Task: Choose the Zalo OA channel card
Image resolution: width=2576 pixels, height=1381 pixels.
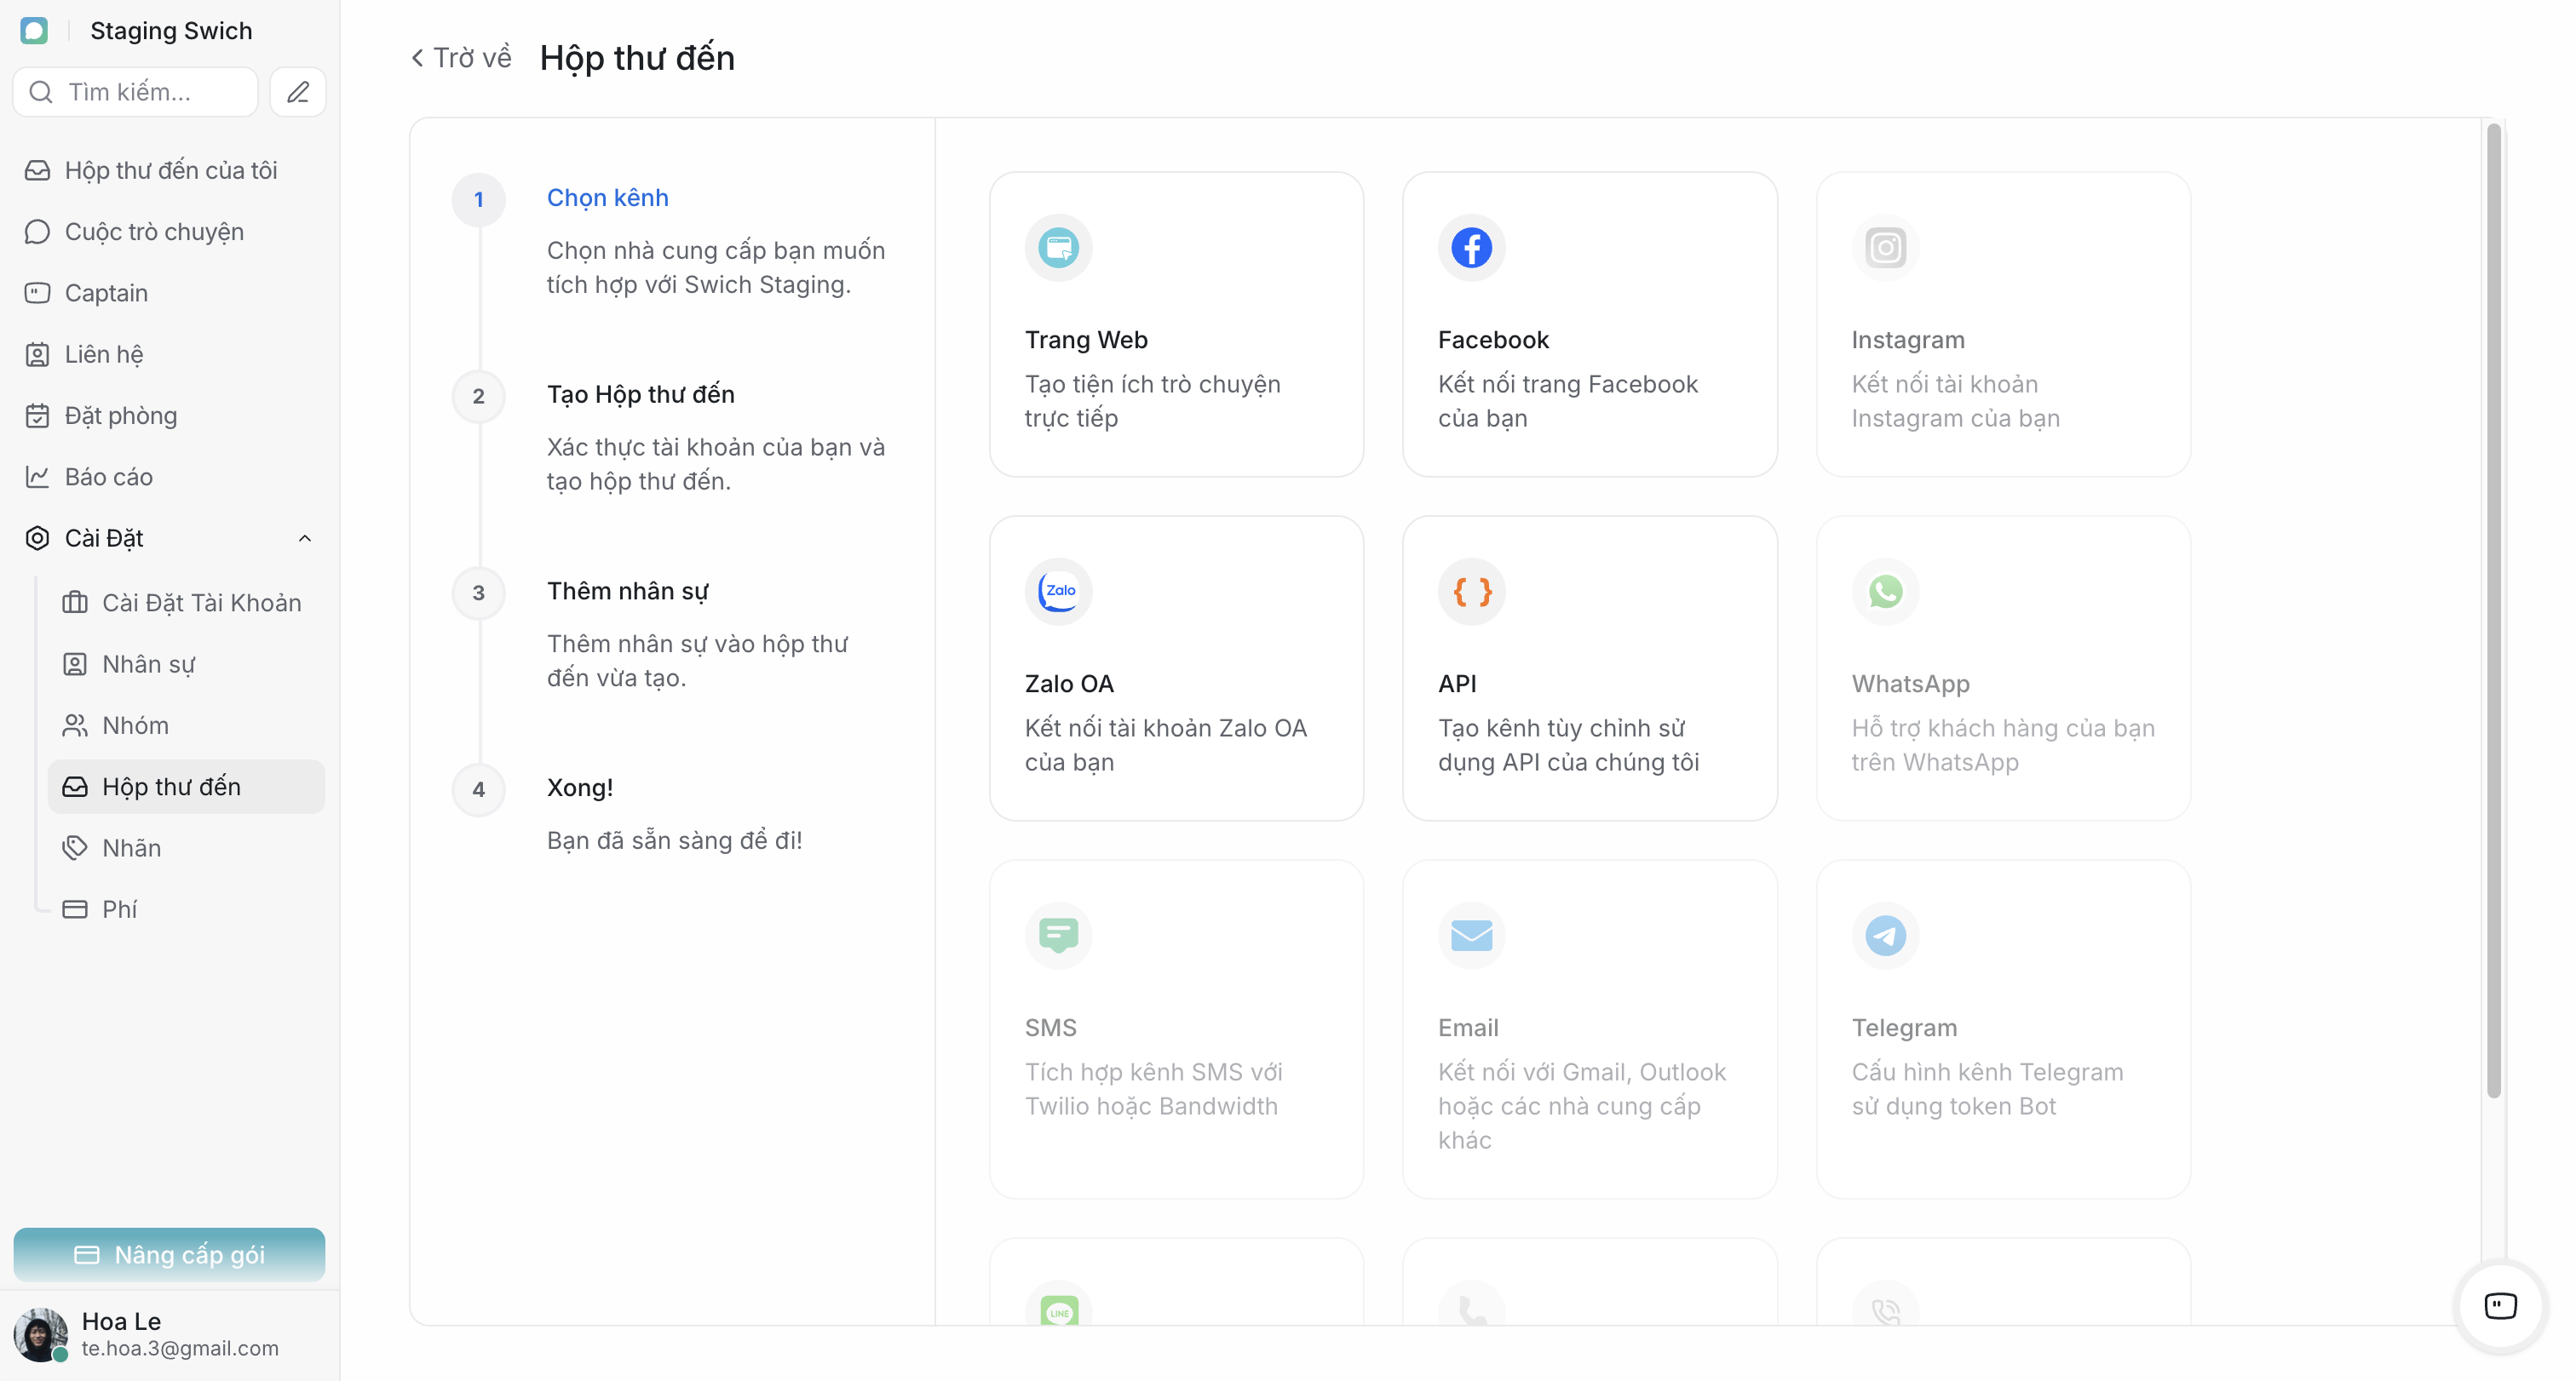Action: 1176,668
